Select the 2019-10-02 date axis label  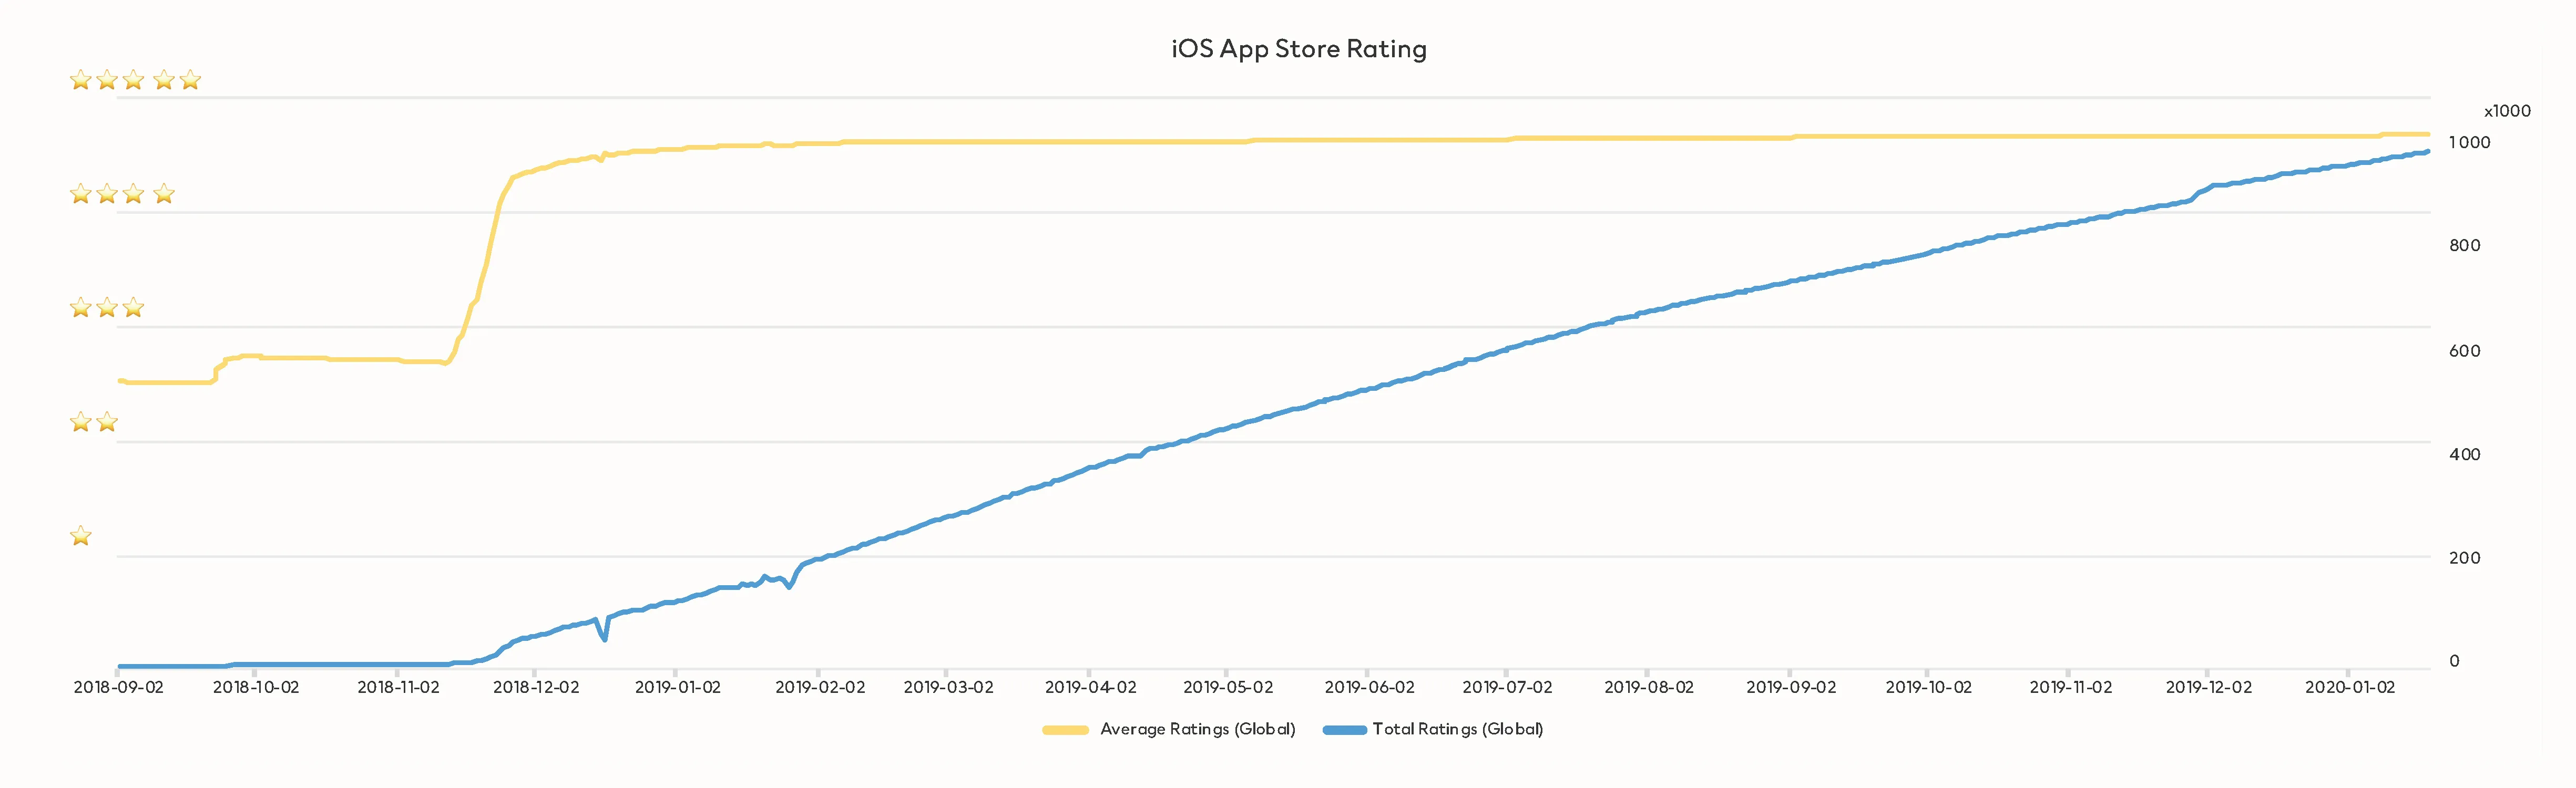tap(1928, 687)
